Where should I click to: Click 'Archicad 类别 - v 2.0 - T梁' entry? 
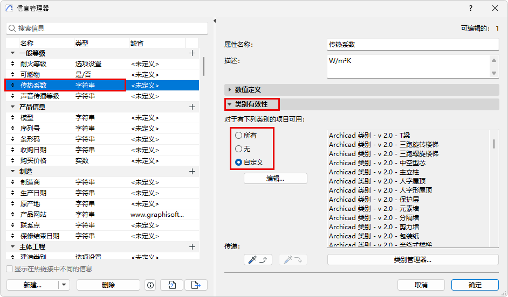(x=369, y=136)
